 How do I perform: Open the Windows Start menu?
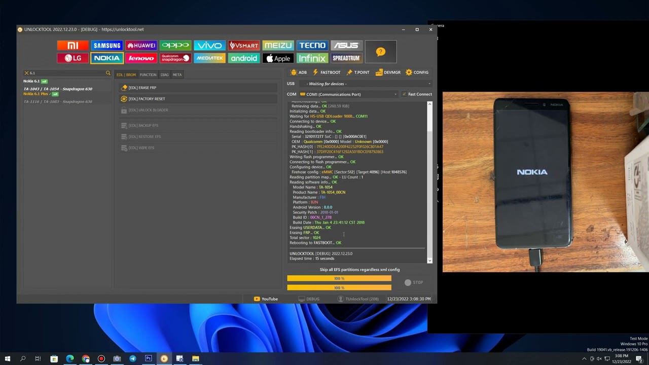8,358
